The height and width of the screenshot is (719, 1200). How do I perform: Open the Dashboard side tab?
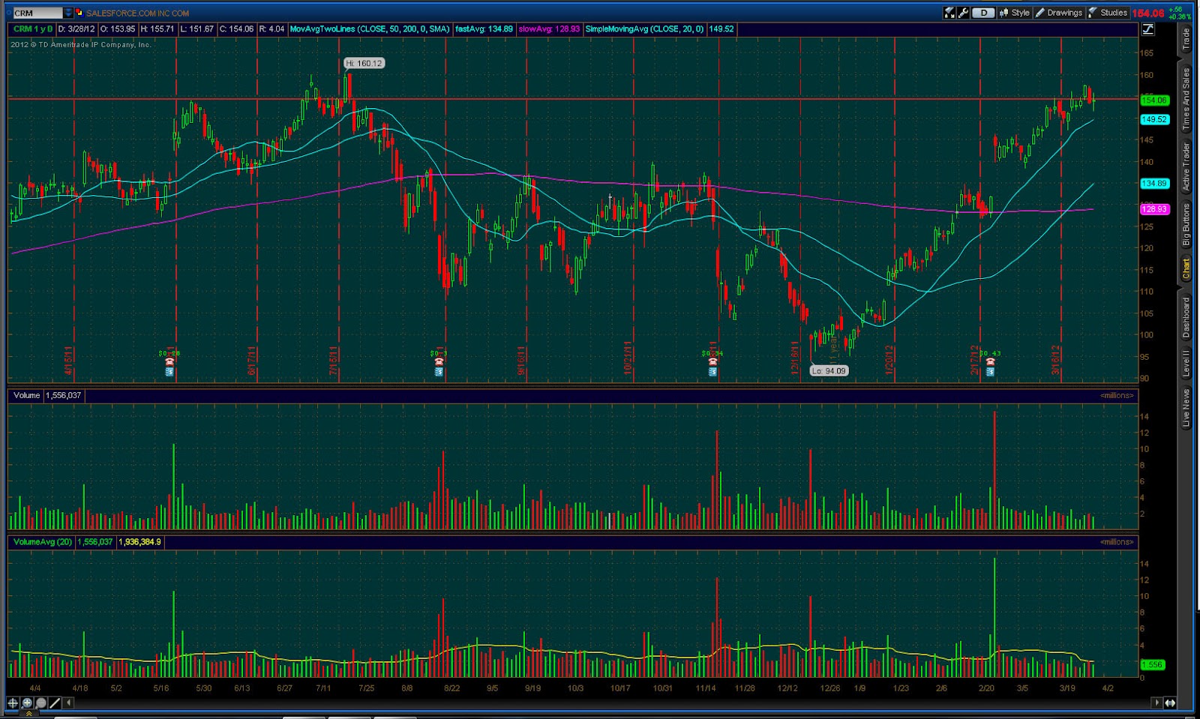click(1186, 318)
